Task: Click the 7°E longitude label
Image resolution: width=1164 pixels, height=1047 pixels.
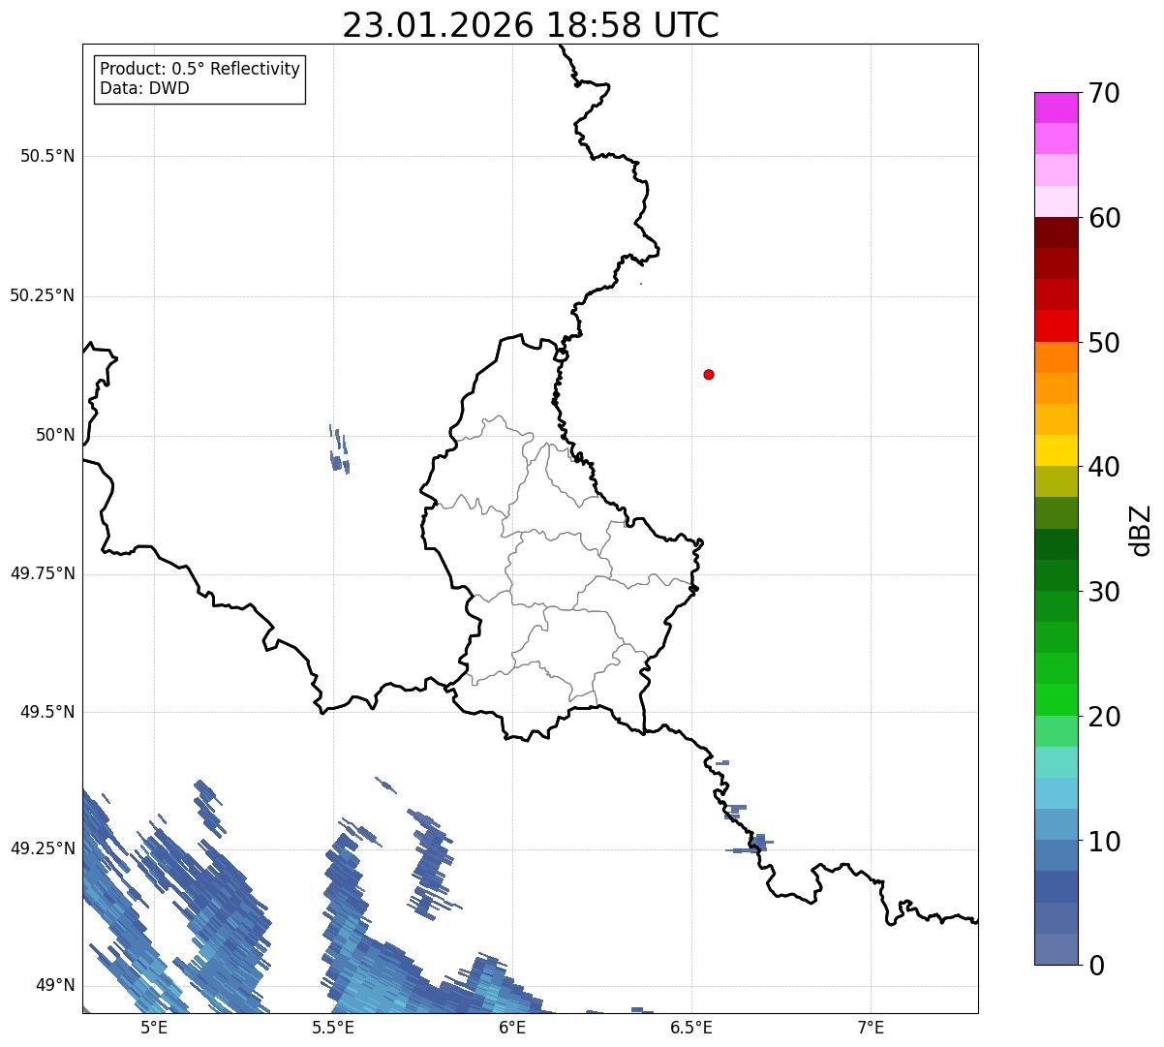Action: point(871,1028)
